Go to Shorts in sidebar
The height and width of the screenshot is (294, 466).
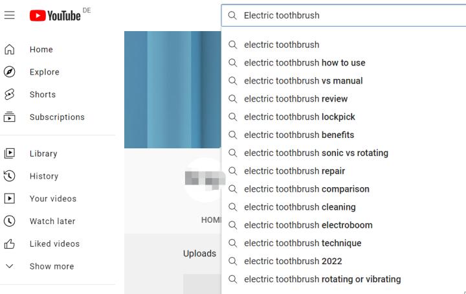tap(42, 95)
